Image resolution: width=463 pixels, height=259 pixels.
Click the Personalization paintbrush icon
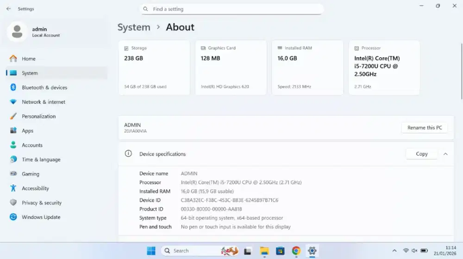click(x=13, y=116)
